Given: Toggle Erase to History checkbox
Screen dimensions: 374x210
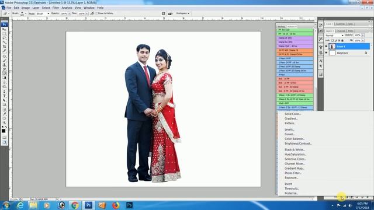Looking at the screenshot, I should tap(97, 13).
